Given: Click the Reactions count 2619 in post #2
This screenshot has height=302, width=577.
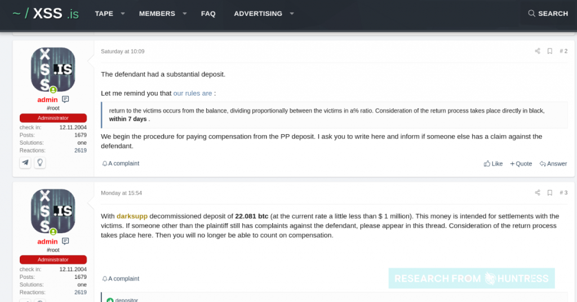Looking at the screenshot, I should click(x=80, y=150).
